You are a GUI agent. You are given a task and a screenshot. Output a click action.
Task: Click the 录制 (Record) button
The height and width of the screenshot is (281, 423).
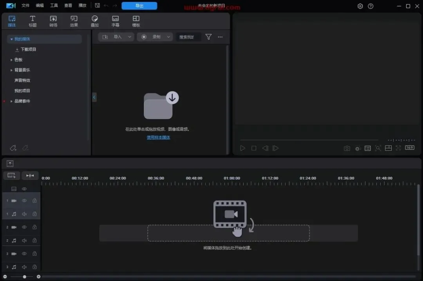point(151,37)
